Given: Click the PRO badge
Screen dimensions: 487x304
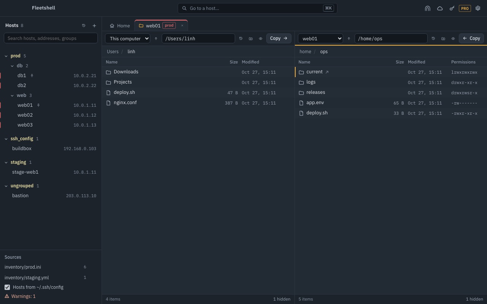Looking at the screenshot, I should click(465, 8).
